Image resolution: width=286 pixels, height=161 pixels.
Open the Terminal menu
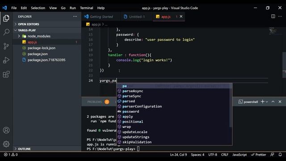86,8
